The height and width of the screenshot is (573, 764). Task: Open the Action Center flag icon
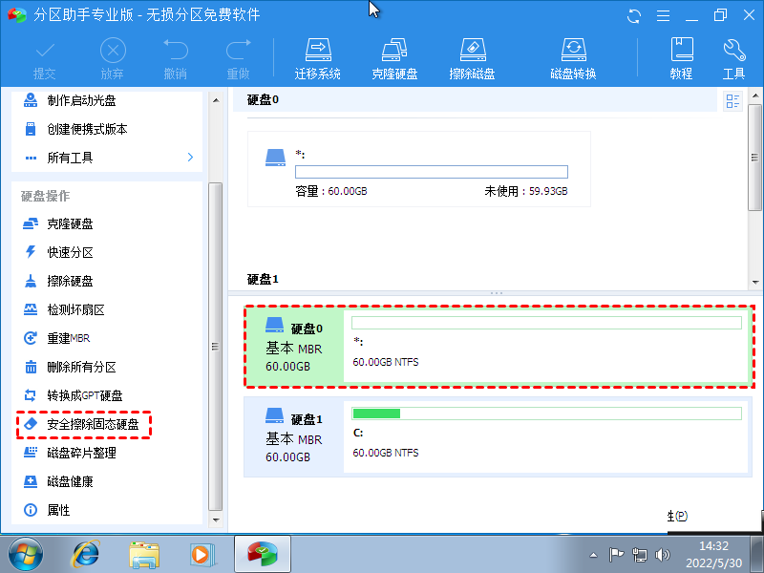(616, 555)
